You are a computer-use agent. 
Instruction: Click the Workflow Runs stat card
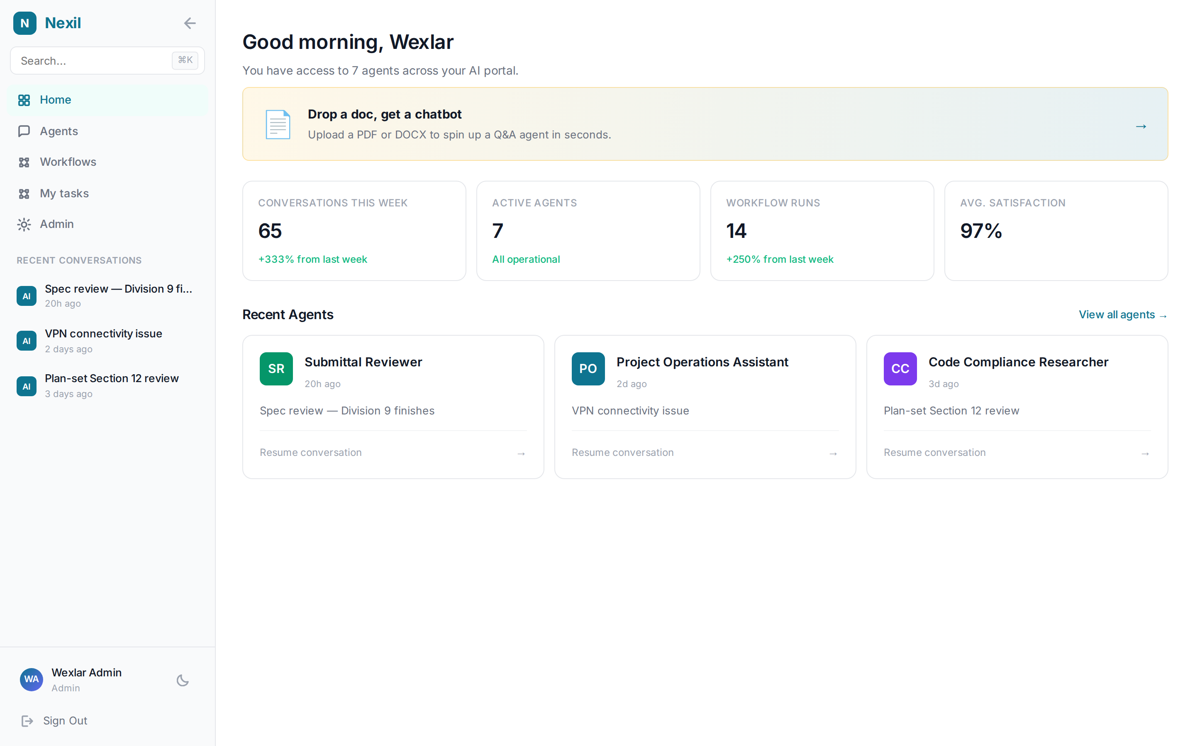tap(822, 231)
